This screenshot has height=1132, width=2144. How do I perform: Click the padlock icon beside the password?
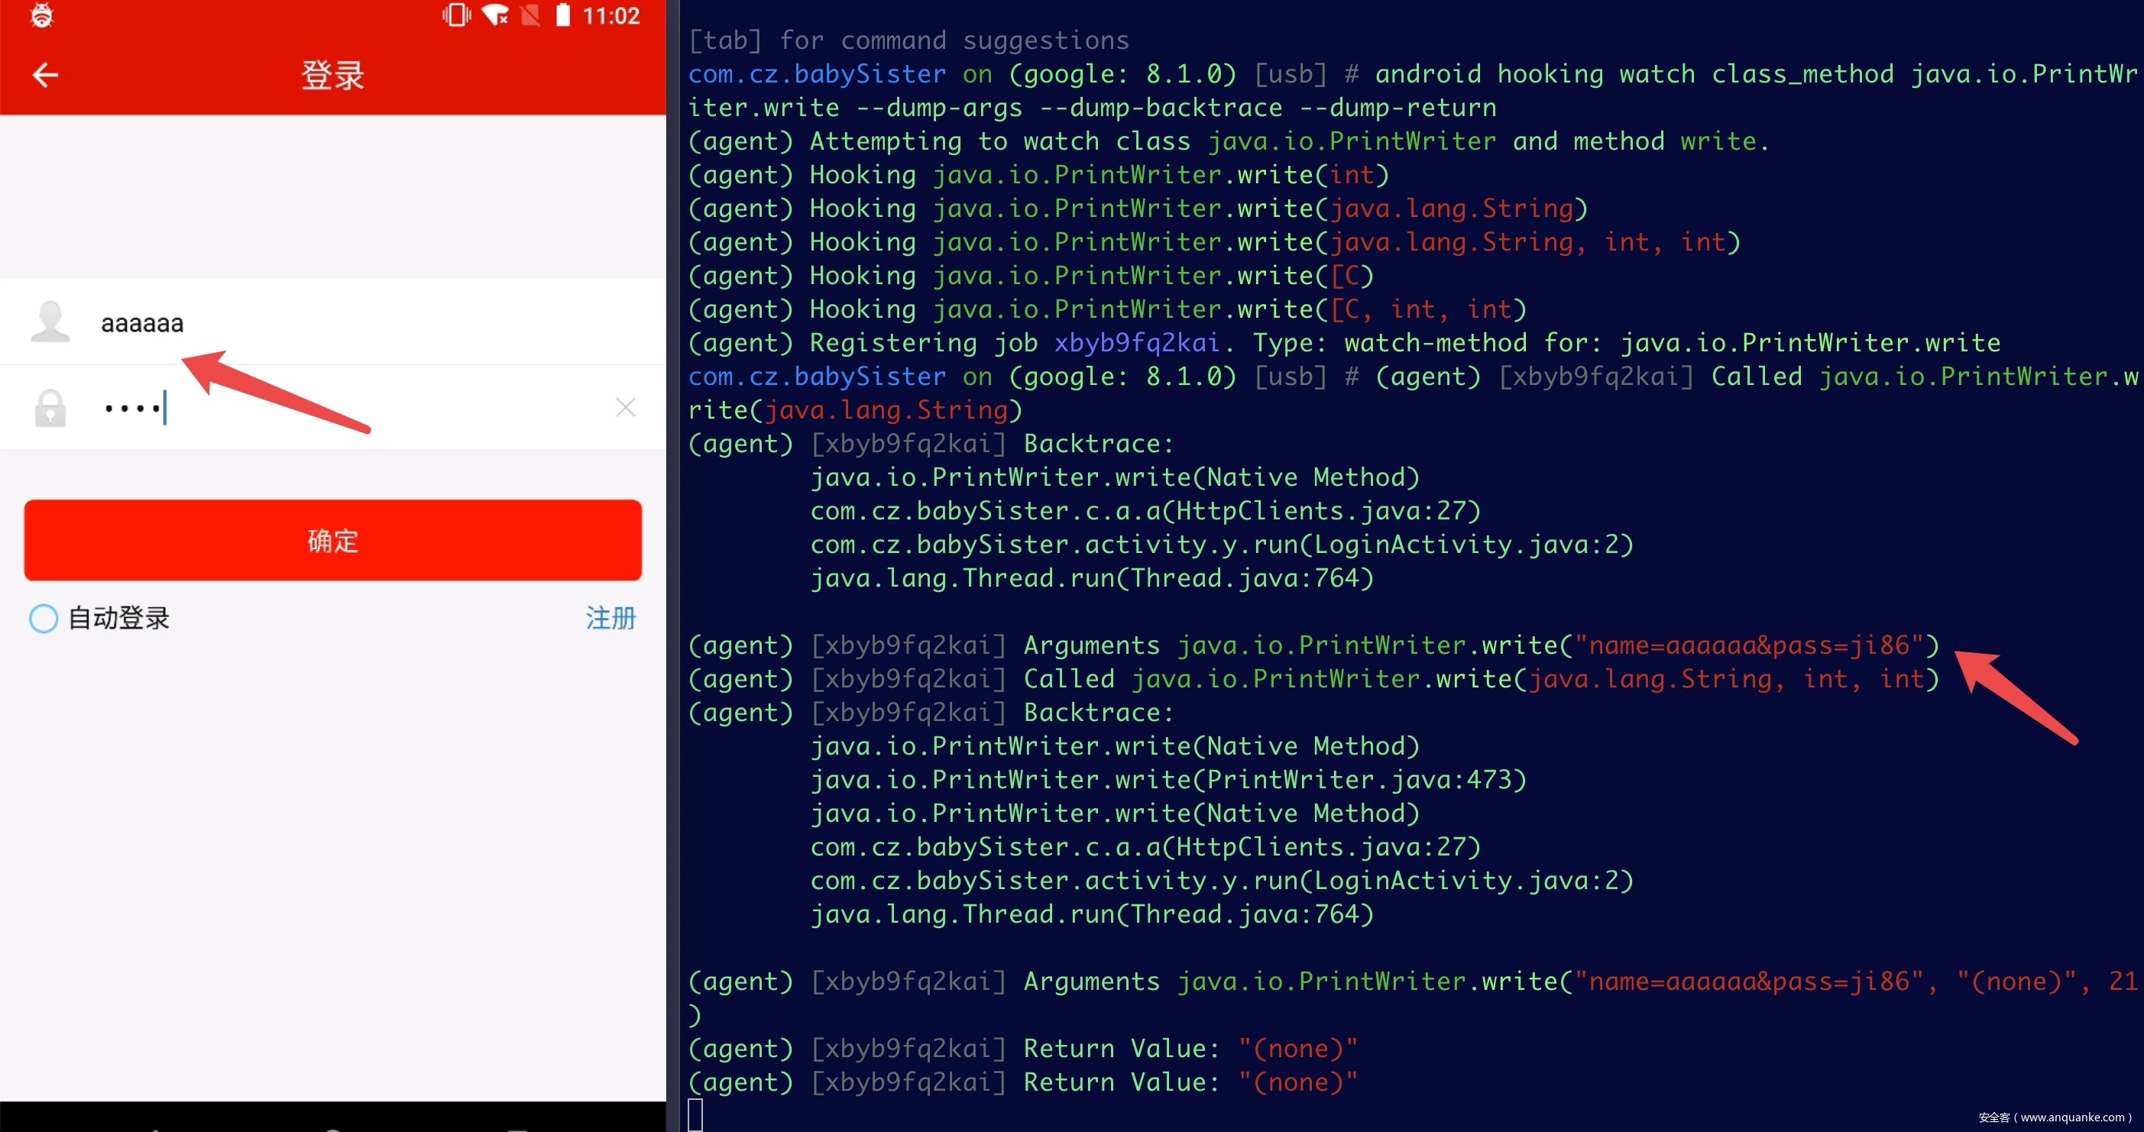click(x=50, y=408)
